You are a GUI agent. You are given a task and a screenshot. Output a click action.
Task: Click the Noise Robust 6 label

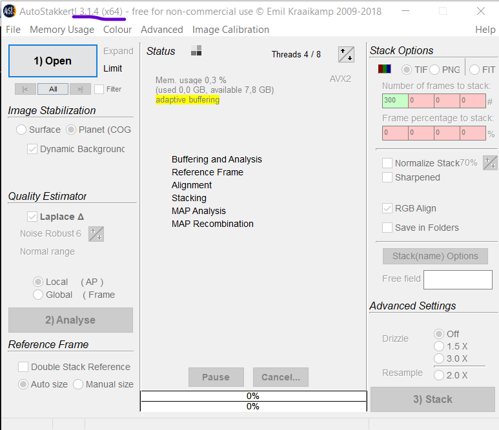pyautogui.click(x=50, y=233)
